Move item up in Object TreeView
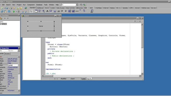The image size is (171, 96). pos(5,18)
